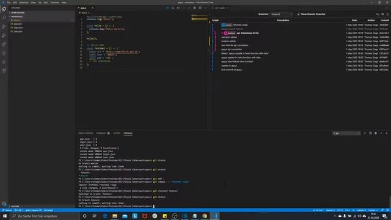Click the taskbar clock
This screenshot has width=391, height=220.
[373, 216]
